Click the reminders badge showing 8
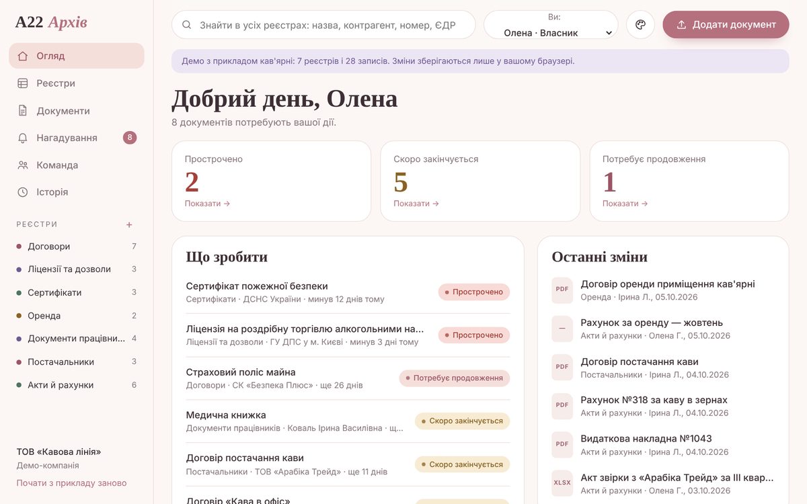This screenshot has width=807, height=504. pos(130,138)
